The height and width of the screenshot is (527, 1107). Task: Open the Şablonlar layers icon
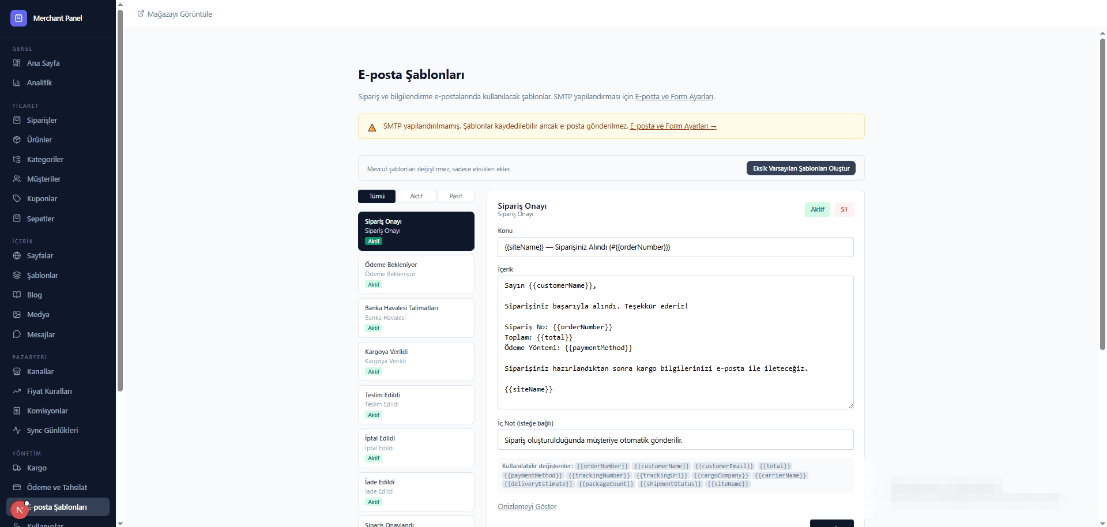tap(17, 276)
